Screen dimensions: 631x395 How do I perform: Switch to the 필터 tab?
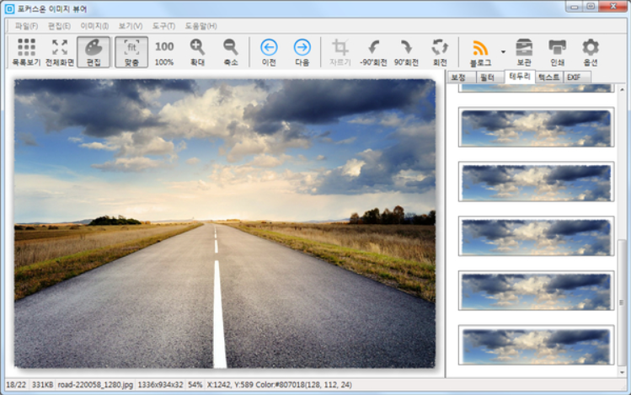point(486,77)
